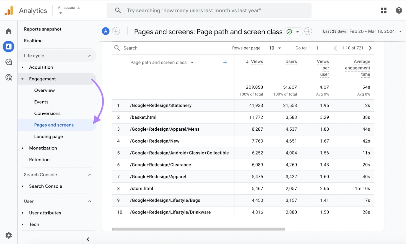Click /Google+Redesign/Lifestyle/Drinkware row
This screenshot has height=244, width=406.
point(243,212)
